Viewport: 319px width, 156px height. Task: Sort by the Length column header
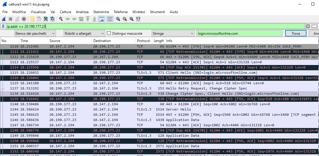159,41
